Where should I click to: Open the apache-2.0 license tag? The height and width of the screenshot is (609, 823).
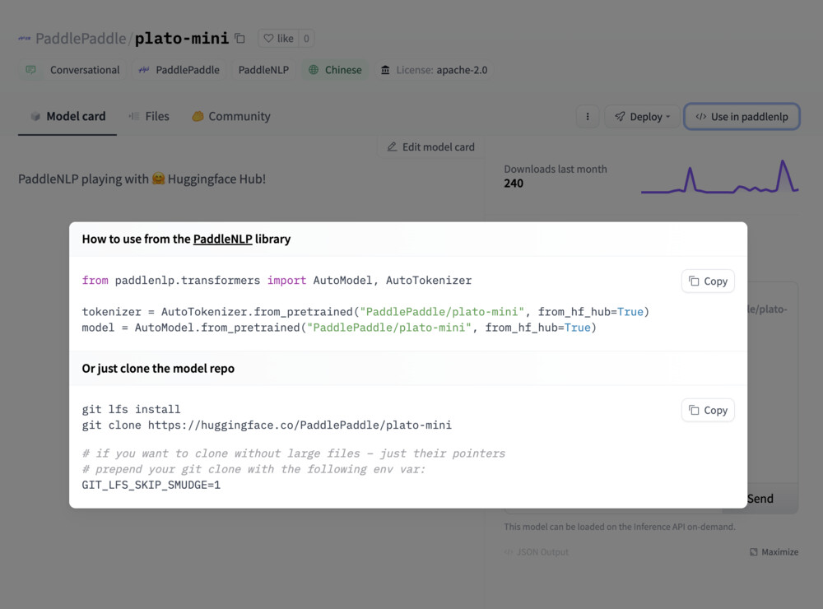434,70
